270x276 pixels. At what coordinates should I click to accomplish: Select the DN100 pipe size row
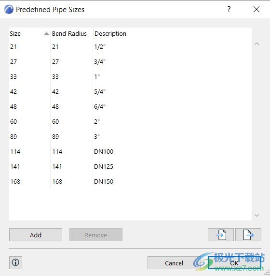(130, 152)
